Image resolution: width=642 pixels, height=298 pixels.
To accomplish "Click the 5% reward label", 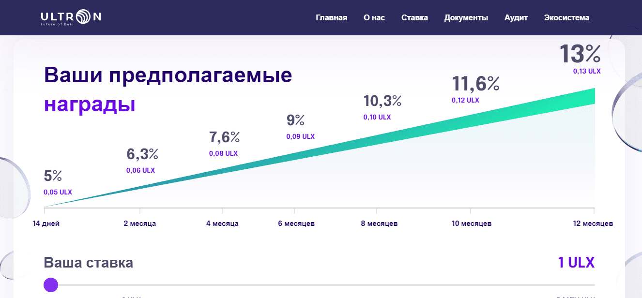I will [x=54, y=176].
